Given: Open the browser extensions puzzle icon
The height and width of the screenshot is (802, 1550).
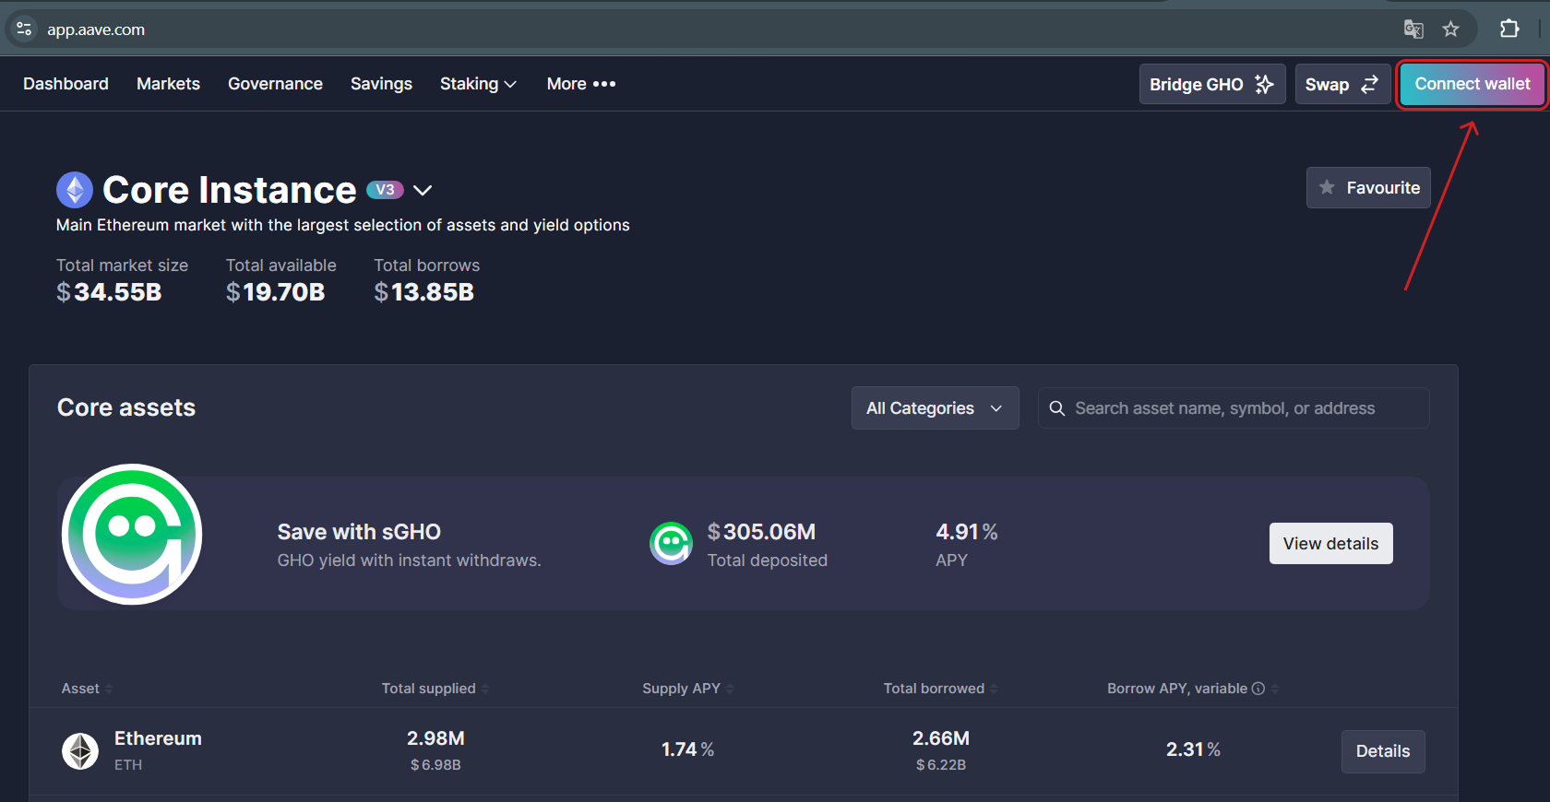Looking at the screenshot, I should (1509, 29).
